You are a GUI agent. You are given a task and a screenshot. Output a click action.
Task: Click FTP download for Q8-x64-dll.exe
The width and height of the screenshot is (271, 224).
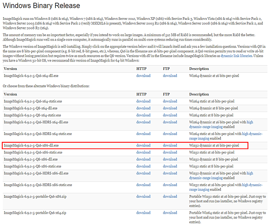pyautogui.click(x=170, y=108)
